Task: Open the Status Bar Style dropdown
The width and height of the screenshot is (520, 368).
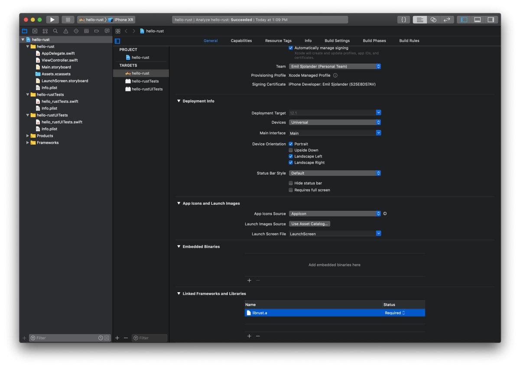Action: (x=335, y=173)
